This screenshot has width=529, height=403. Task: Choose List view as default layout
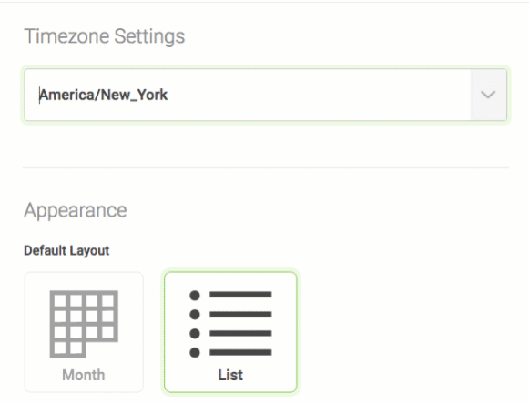coord(230,332)
